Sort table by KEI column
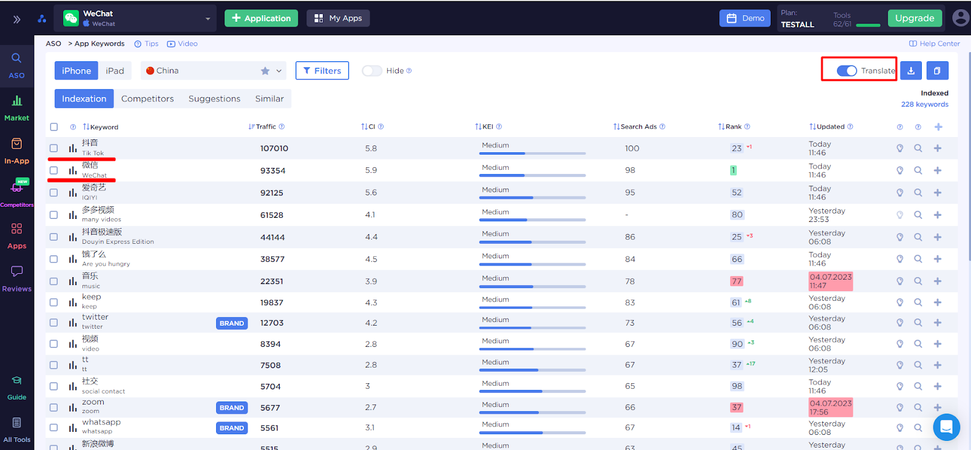The height and width of the screenshot is (450, 971). coord(484,127)
